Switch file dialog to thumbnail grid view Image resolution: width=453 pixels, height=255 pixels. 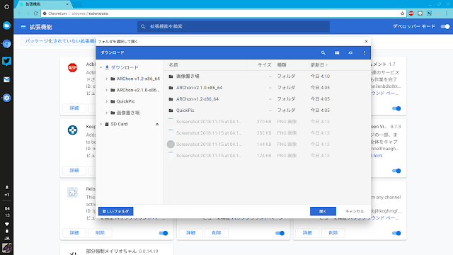pos(337,53)
